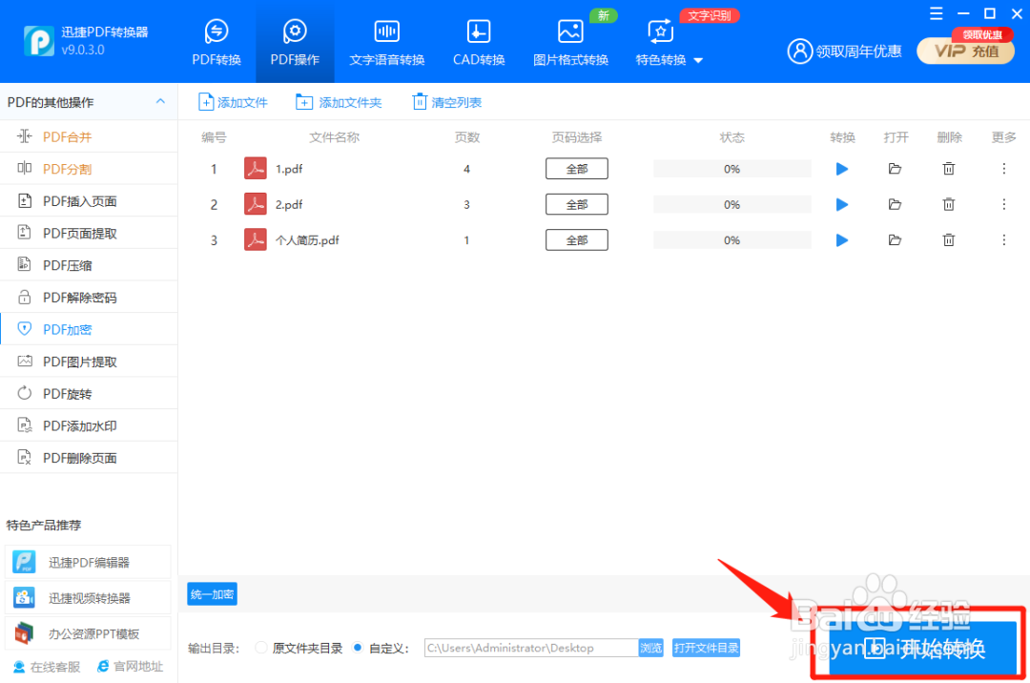This screenshot has height=683, width=1030.
Task: Click 打开文件目录 button
Action: click(706, 648)
